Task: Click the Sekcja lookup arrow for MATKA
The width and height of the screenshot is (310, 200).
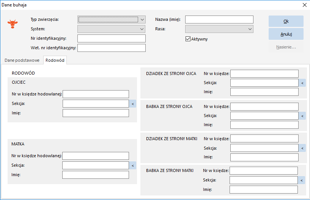Action: click(133, 166)
